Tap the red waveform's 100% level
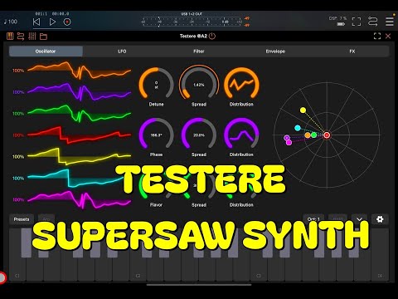This screenshot has width=398, height=299. pyautogui.click(x=18, y=135)
